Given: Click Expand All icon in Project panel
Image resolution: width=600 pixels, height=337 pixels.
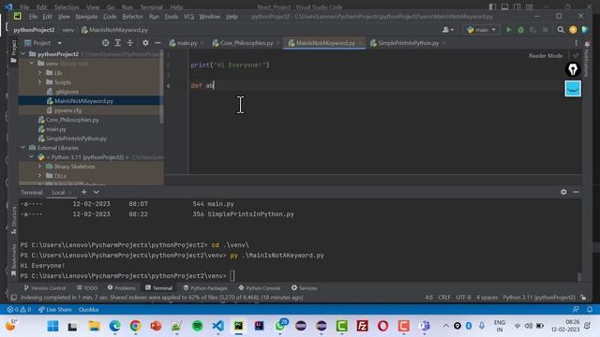Looking at the screenshot, I should pos(118,43).
